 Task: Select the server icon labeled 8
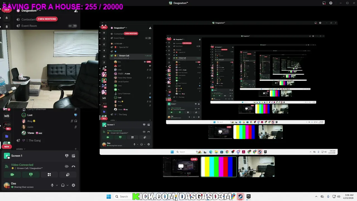pyautogui.click(x=7, y=27)
